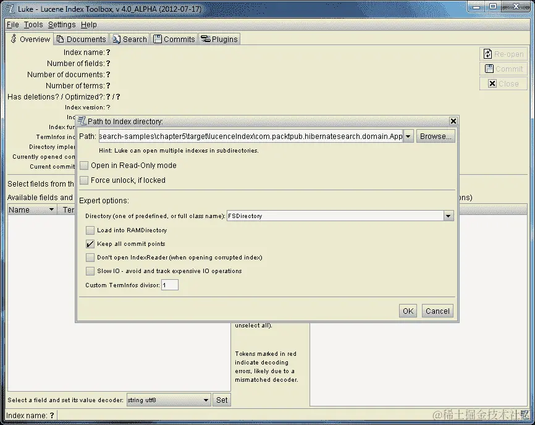
Task: Click the Custom TermInfos divisor field
Action: point(169,285)
